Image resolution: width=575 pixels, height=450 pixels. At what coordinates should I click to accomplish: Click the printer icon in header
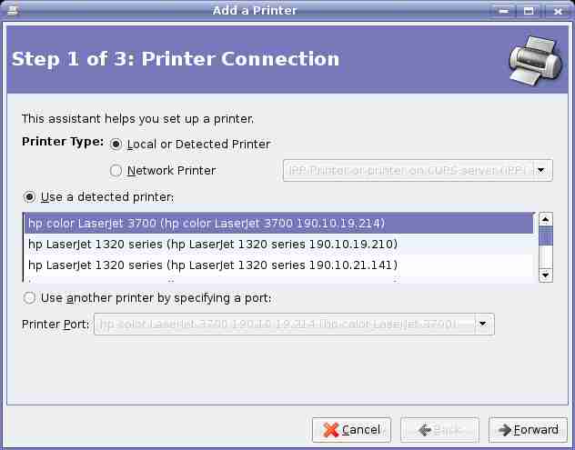click(535, 61)
